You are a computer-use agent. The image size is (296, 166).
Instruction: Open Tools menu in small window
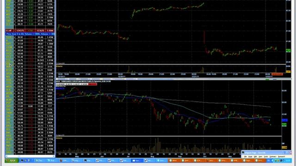[266, 157]
